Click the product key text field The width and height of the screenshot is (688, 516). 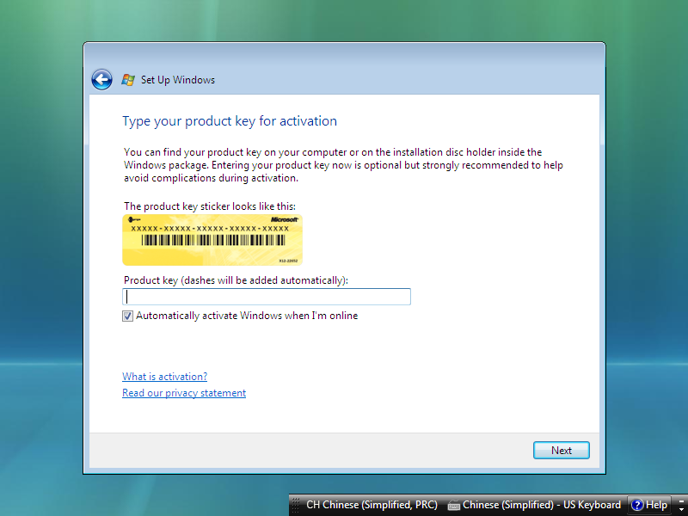(x=267, y=297)
